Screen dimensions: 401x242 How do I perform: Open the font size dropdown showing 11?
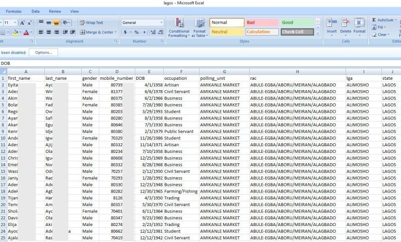pos(15,23)
